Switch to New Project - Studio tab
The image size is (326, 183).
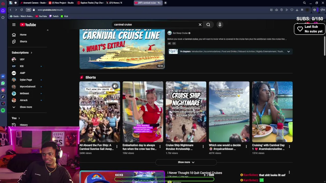61,3
